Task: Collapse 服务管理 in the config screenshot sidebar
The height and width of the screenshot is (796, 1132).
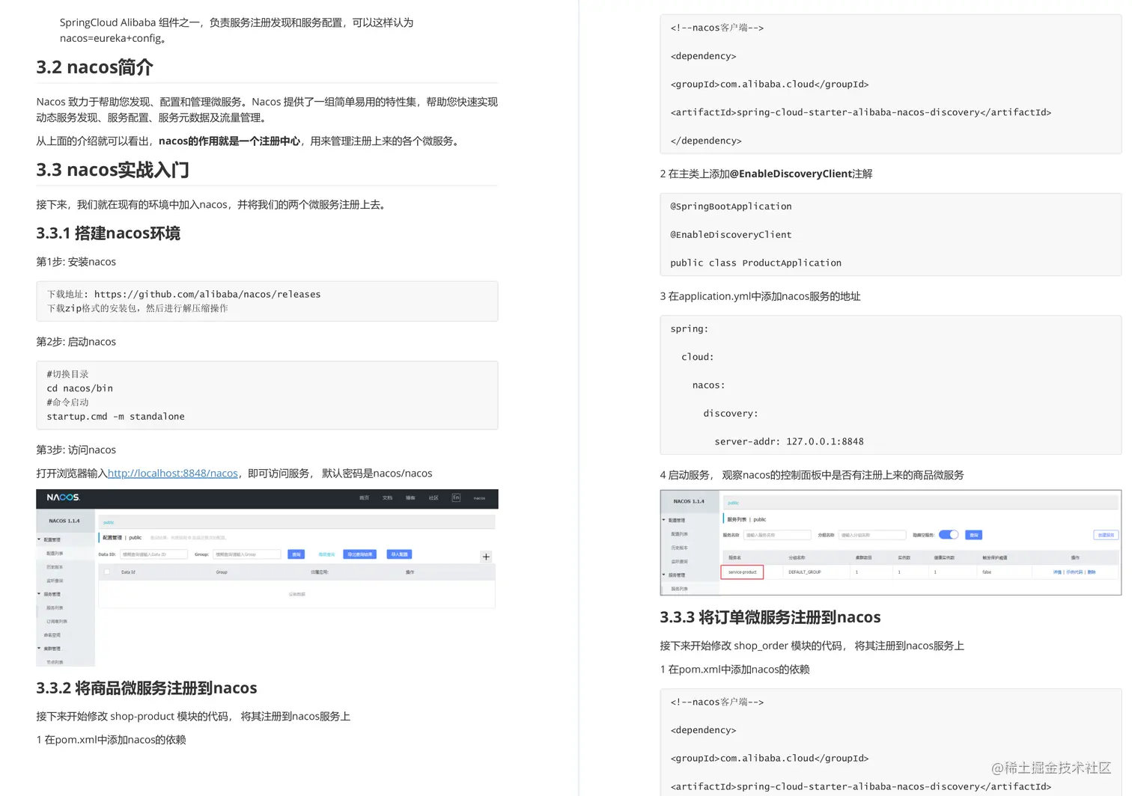Action: click(39, 594)
